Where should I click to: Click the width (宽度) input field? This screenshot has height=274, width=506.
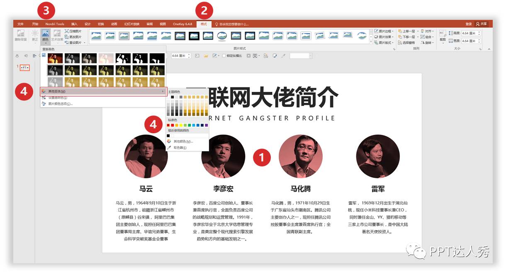[471, 41]
